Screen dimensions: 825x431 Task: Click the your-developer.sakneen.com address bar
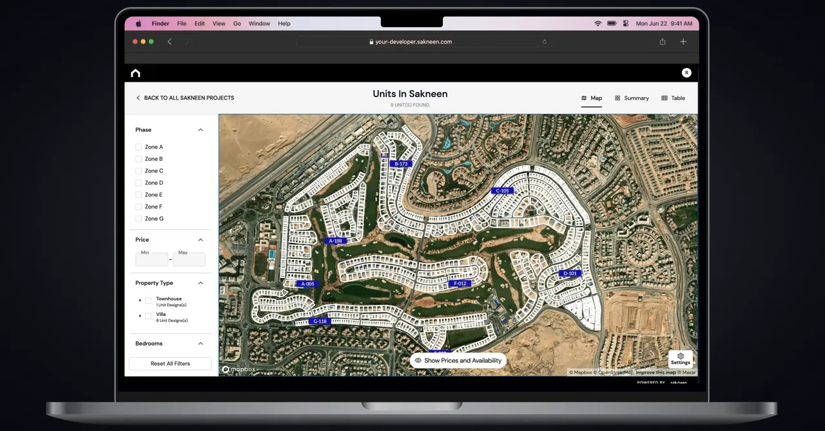423,42
